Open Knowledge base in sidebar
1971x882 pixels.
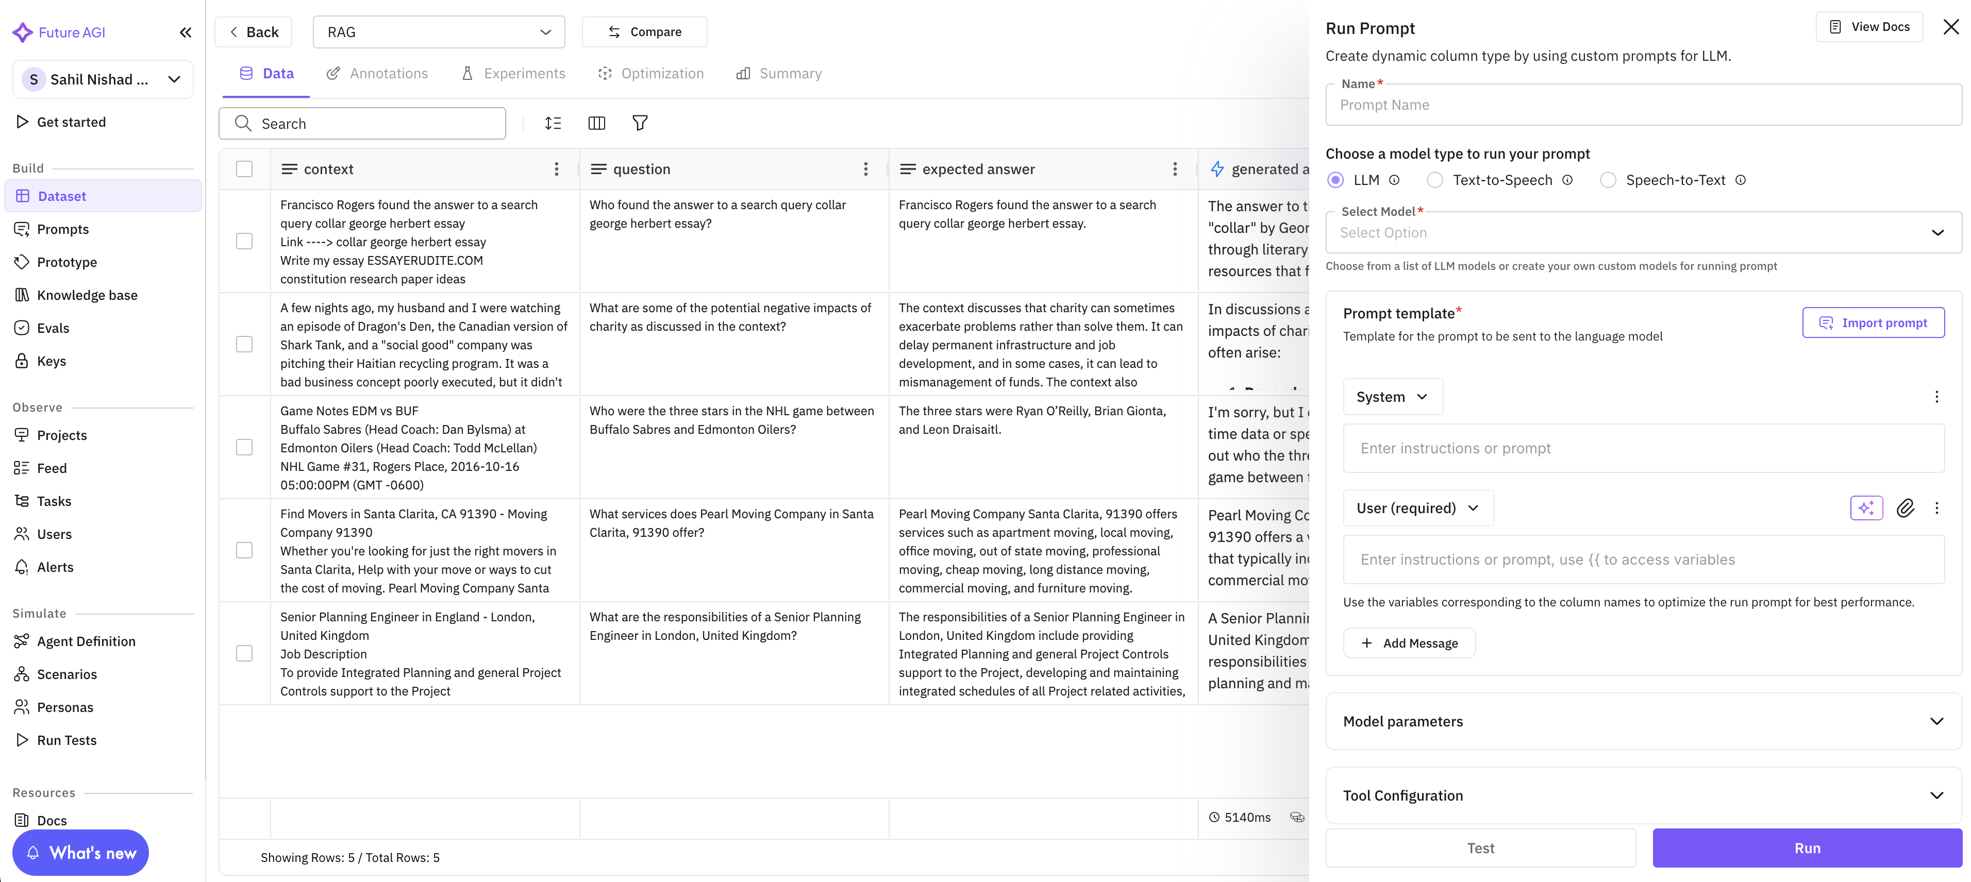(87, 295)
